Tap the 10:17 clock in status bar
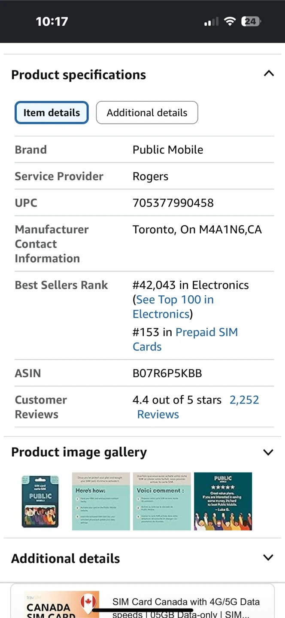The width and height of the screenshot is (285, 618). [52, 21]
